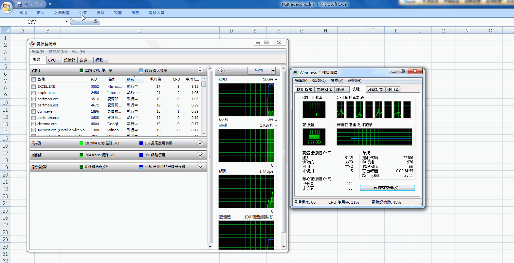Viewport: 514px width, 263px height.
Task: Check the EXCEL.EXE process checkbox
Action: [33, 86]
